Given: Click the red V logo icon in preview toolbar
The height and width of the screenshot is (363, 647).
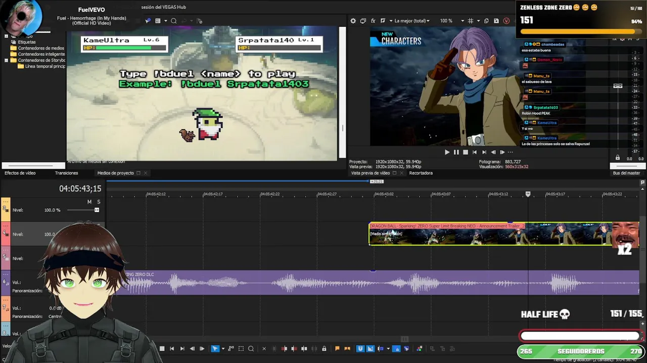Looking at the screenshot, I should click(x=506, y=21).
